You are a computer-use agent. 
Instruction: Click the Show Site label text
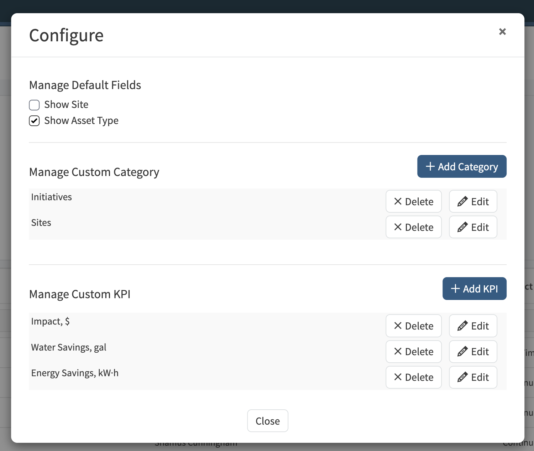[66, 105]
